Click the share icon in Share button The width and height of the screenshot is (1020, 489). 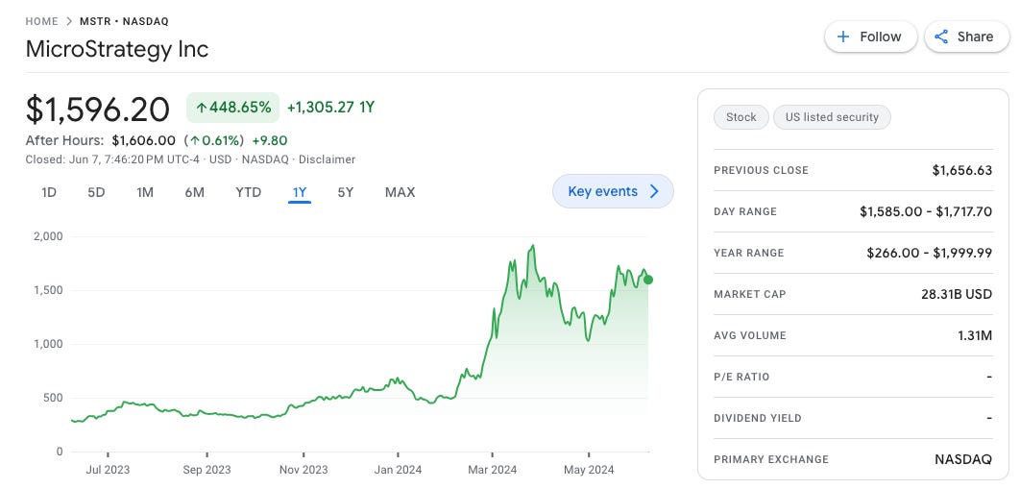pyautogui.click(x=941, y=37)
